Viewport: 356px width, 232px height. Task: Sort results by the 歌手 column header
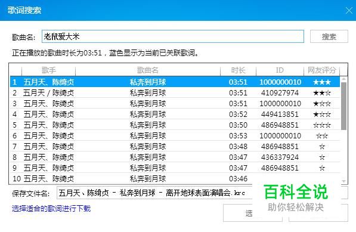48,70
